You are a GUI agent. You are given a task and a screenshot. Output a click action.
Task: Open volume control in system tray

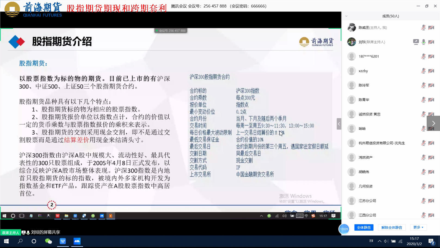pyautogui.click(x=386, y=241)
